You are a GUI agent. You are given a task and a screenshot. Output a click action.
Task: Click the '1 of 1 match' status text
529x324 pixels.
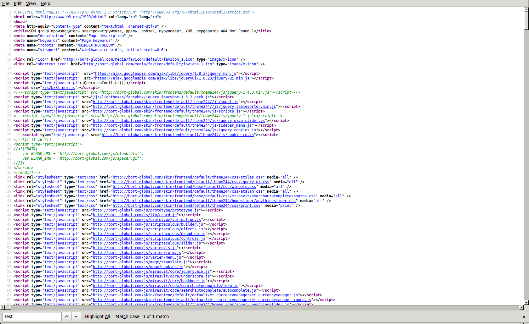[156, 316]
